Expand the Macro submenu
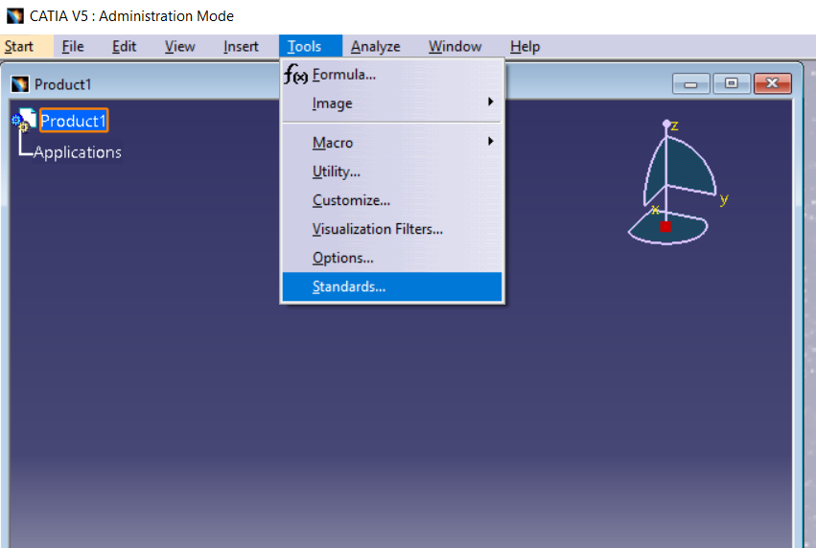Viewport: 816px width, 548px height. tap(392, 143)
